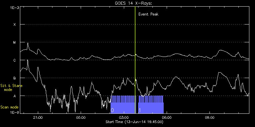Select the blue raster block labeled 1
Screen dimensions: 255x127
(151, 105)
